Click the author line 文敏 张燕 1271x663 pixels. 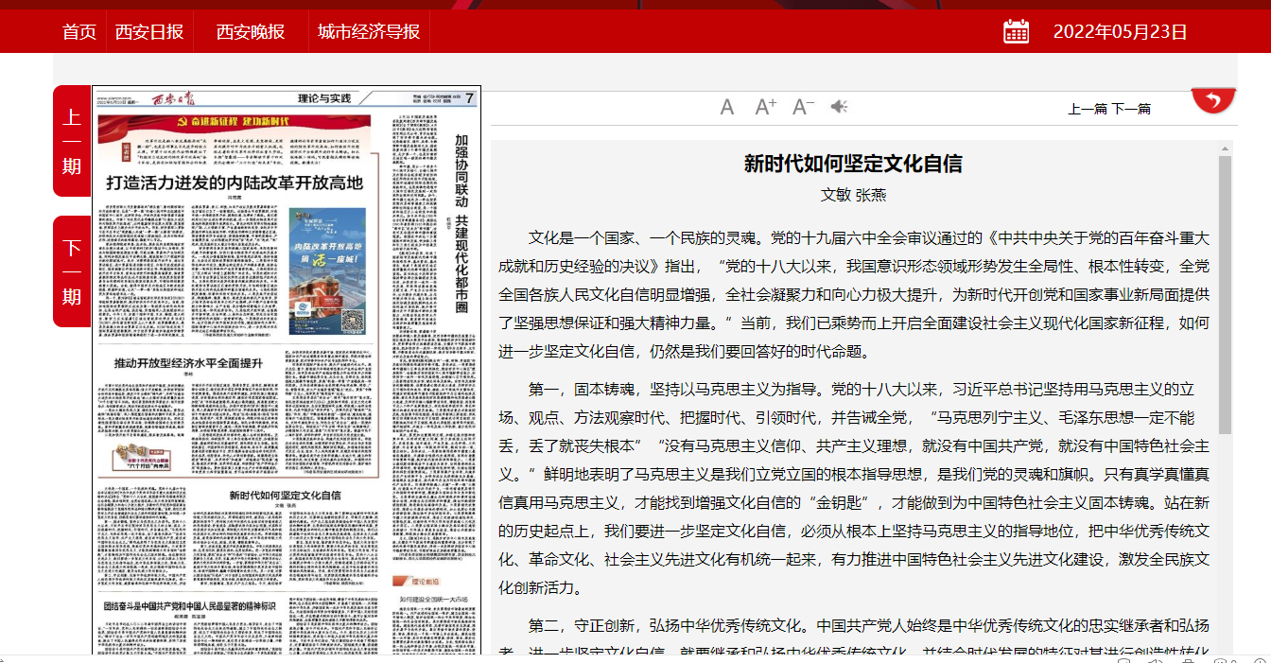pyautogui.click(x=853, y=195)
